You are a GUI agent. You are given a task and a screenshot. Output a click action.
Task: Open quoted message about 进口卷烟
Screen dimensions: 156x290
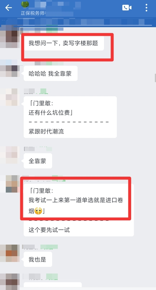click(x=76, y=200)
